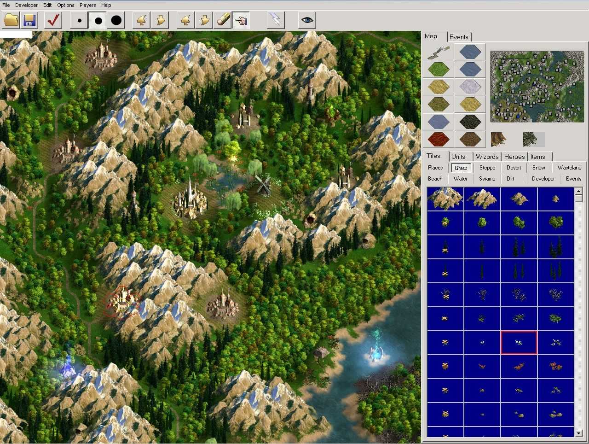Activate the eye view tool
The height and width of the screenshot is (444, 589).
[307, 20]
